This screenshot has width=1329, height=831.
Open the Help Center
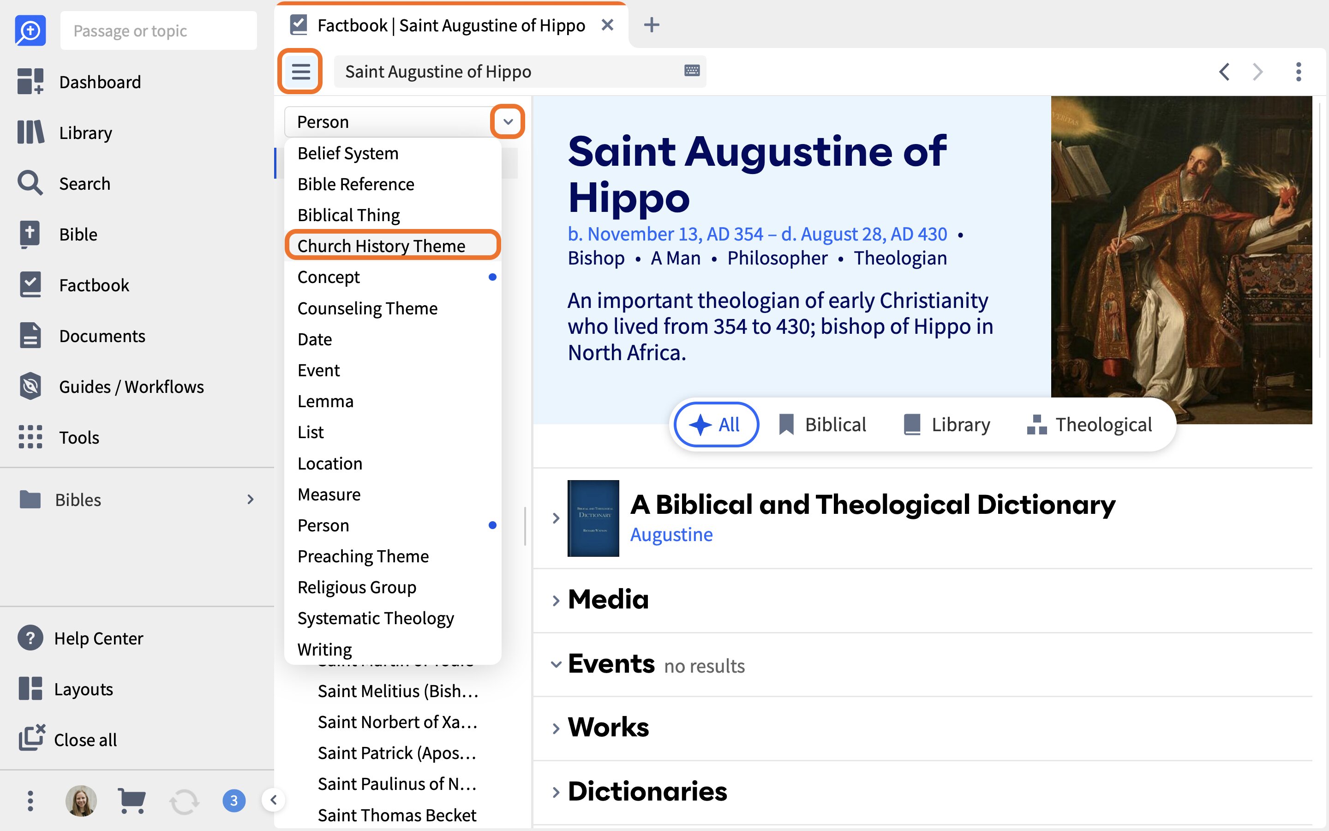(80, 638)
